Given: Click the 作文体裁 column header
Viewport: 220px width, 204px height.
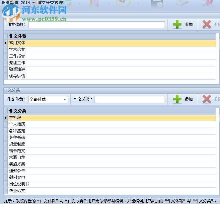Looking at the screenshot, I should tap(112, 36).
